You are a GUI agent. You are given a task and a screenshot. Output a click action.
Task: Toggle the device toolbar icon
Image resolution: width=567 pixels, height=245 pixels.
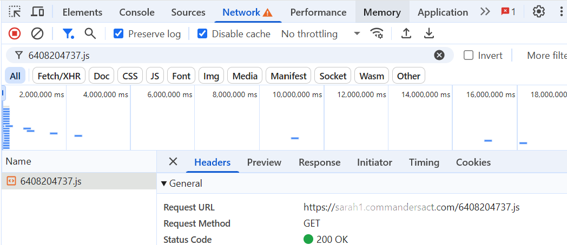point(37,11)
